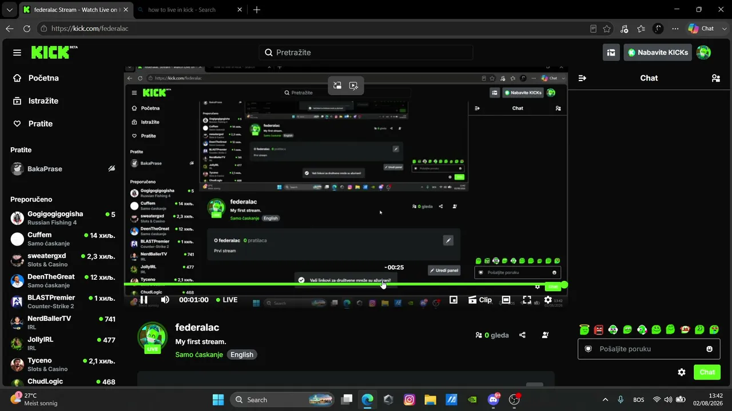732x411 pixels.
Task: Toggle mini player mode in the video controls
Action: (453, 300)
